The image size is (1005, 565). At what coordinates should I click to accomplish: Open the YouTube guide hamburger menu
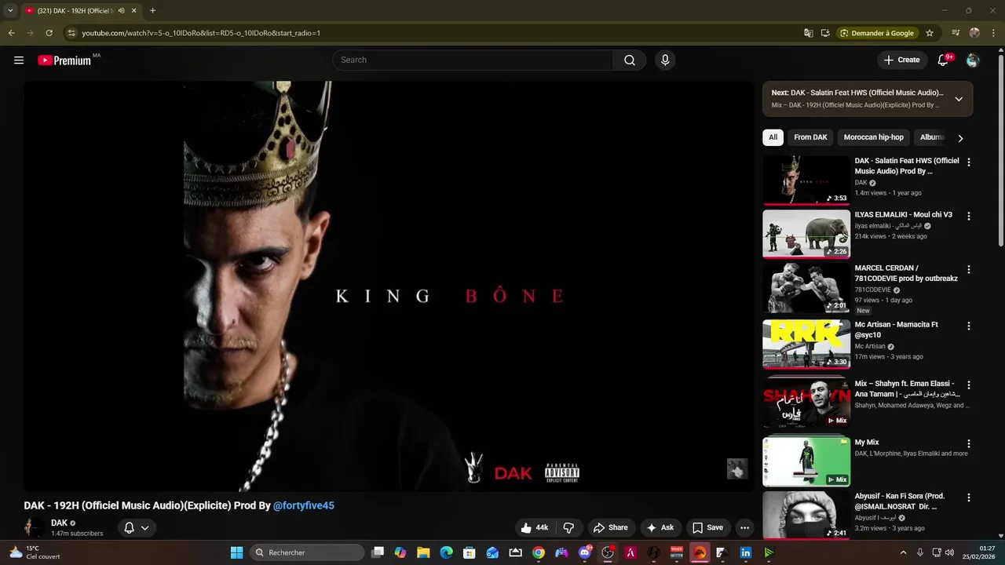click(x=19, y=60)
